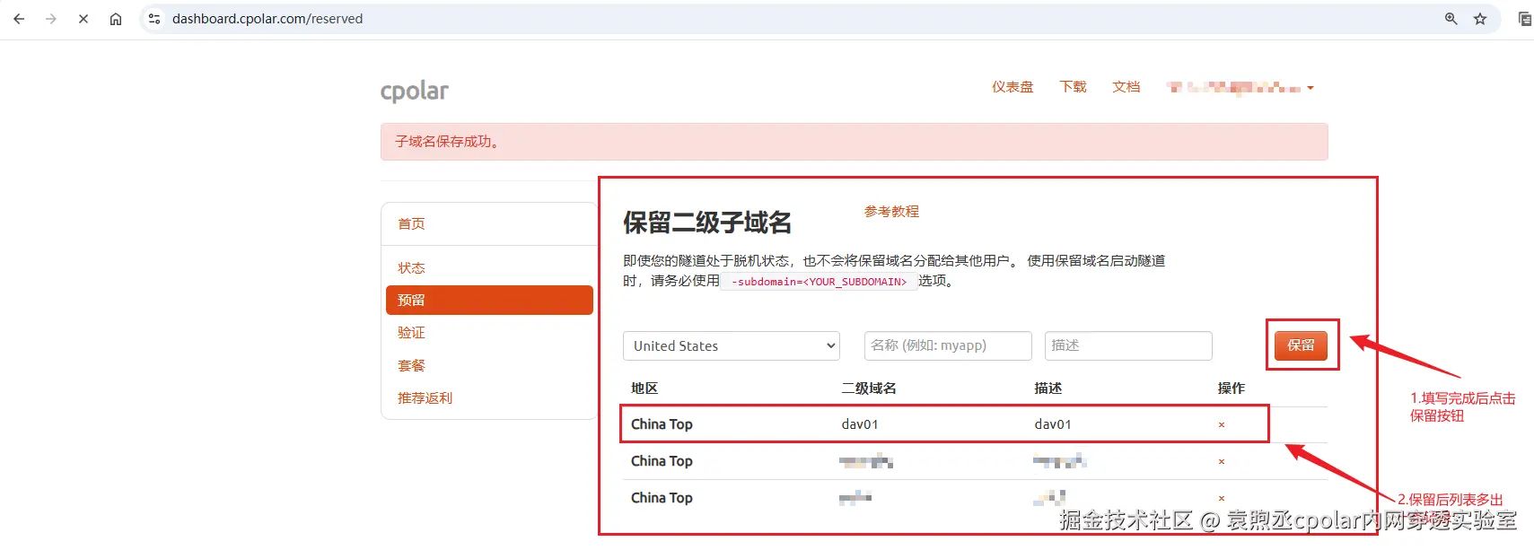Open the browser home page icon
Viewport: 1534px width, 550px height.
point(116,19)
